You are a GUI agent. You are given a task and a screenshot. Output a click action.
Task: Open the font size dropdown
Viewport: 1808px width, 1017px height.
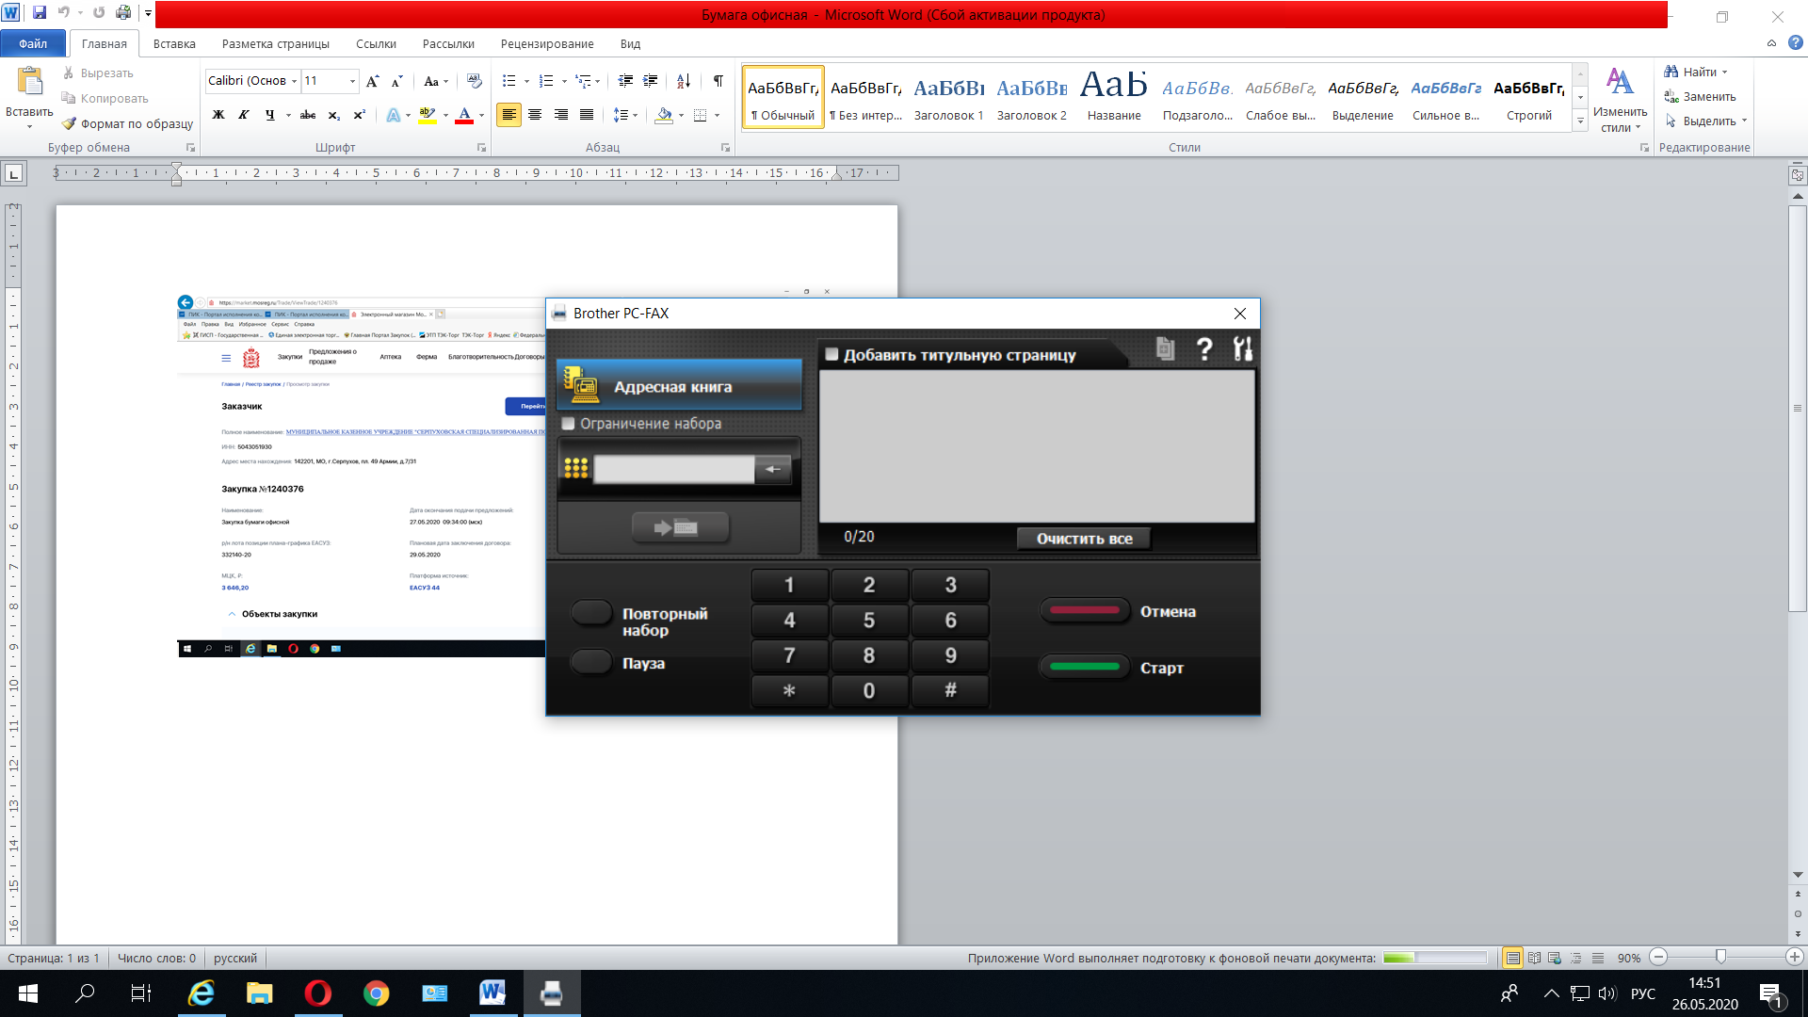(352, 81)
